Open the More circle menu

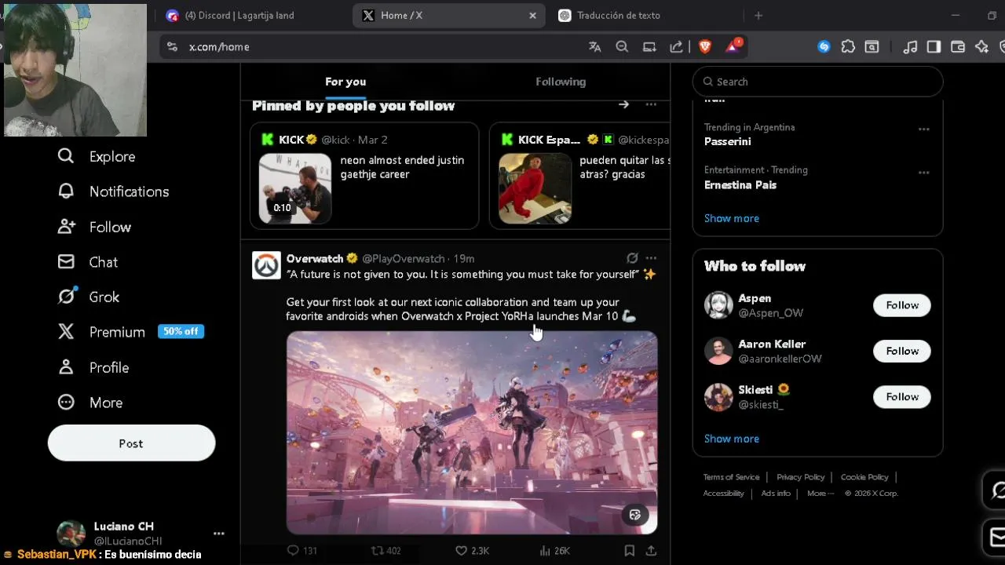[x=66, y=403]
